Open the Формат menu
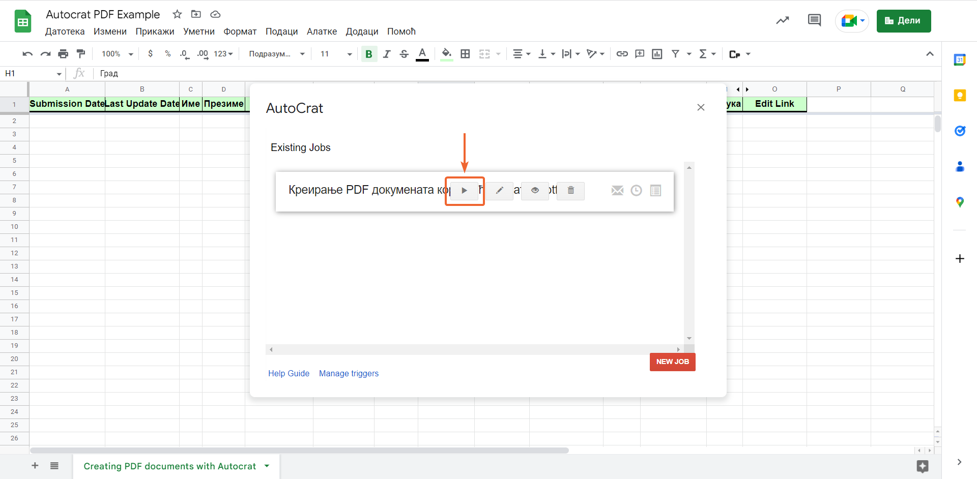The height and width of the screenshot is (479, 977). 240,32
